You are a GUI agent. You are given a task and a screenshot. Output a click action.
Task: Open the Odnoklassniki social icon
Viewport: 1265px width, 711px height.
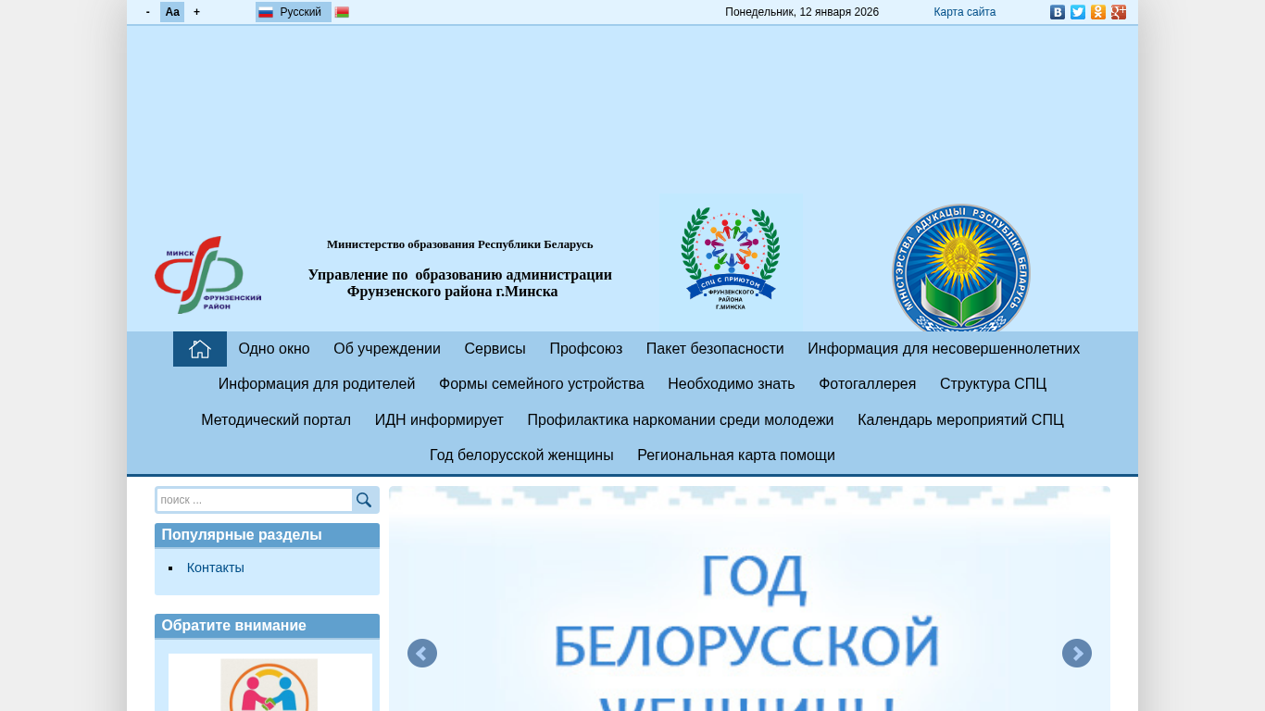1097,12
